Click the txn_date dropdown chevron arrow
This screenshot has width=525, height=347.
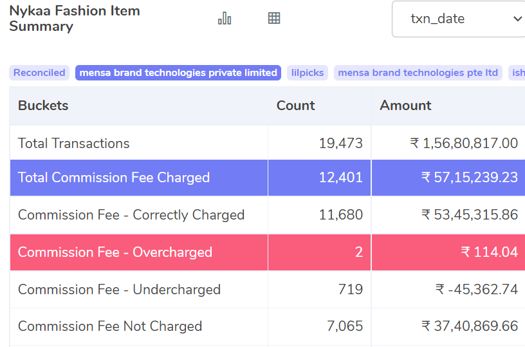coord(517,19)
